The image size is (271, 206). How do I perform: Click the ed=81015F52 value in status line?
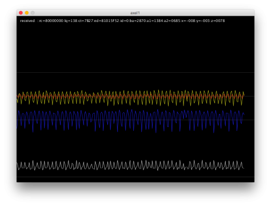coord(106,21)
